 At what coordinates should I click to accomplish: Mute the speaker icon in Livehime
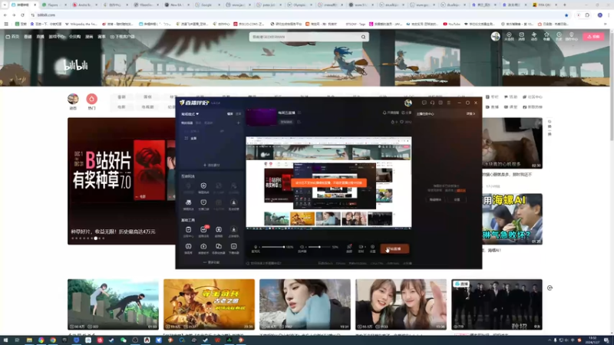pyautogui.click(x=302, y=247)
